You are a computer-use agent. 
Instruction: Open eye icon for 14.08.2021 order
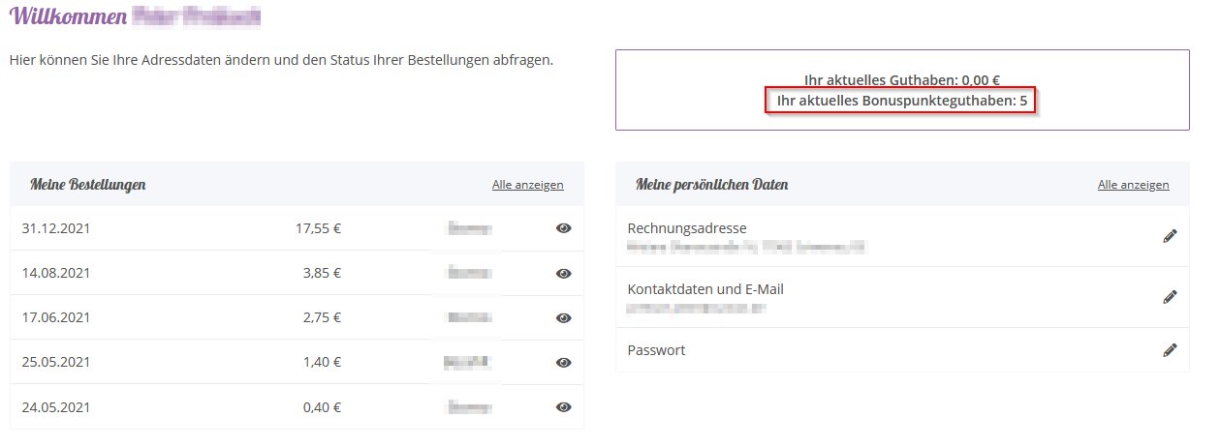point(563,273)
